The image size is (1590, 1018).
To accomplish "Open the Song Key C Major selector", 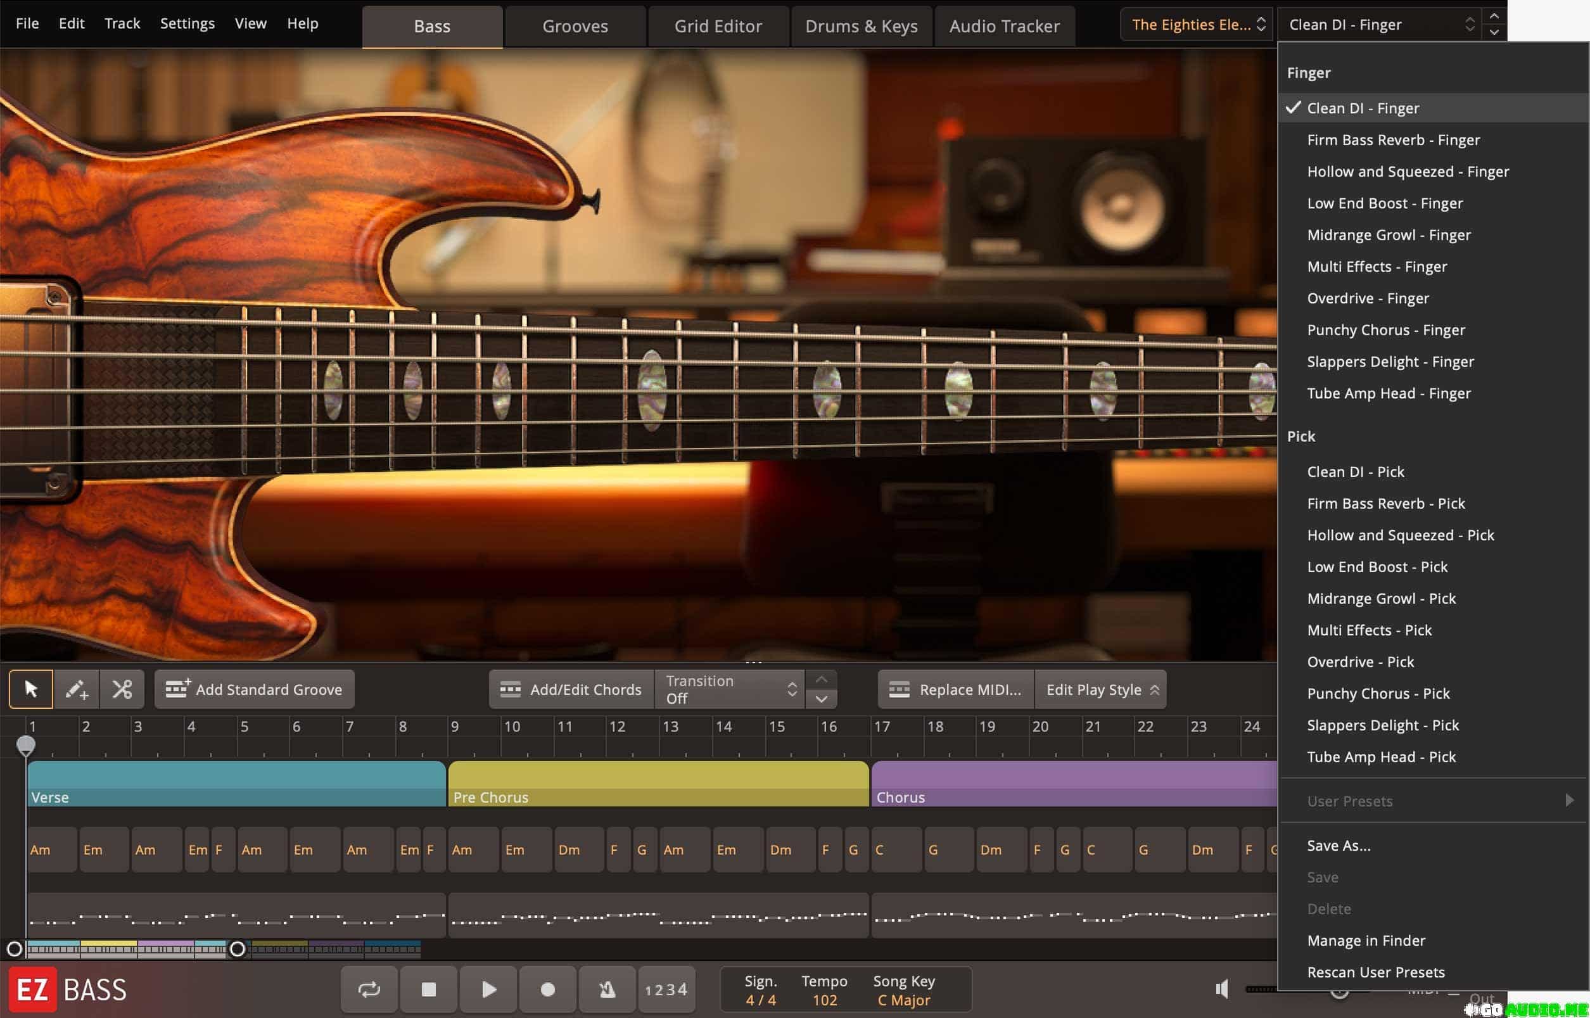I will [x=903, y=990].
